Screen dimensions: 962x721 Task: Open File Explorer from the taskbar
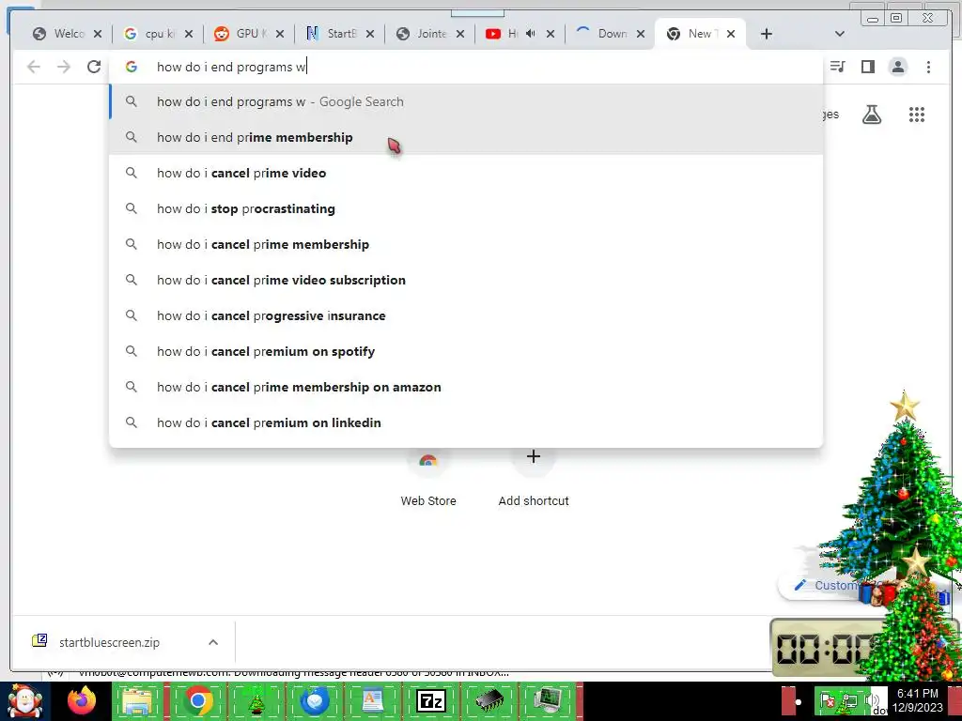(138, 701)
